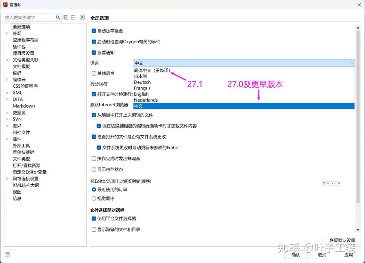The height and width of the screenshot is (263, 365).
Task: Click the options panel scroll up arrow
Action: pyautogui.click(x=358, y=28)
